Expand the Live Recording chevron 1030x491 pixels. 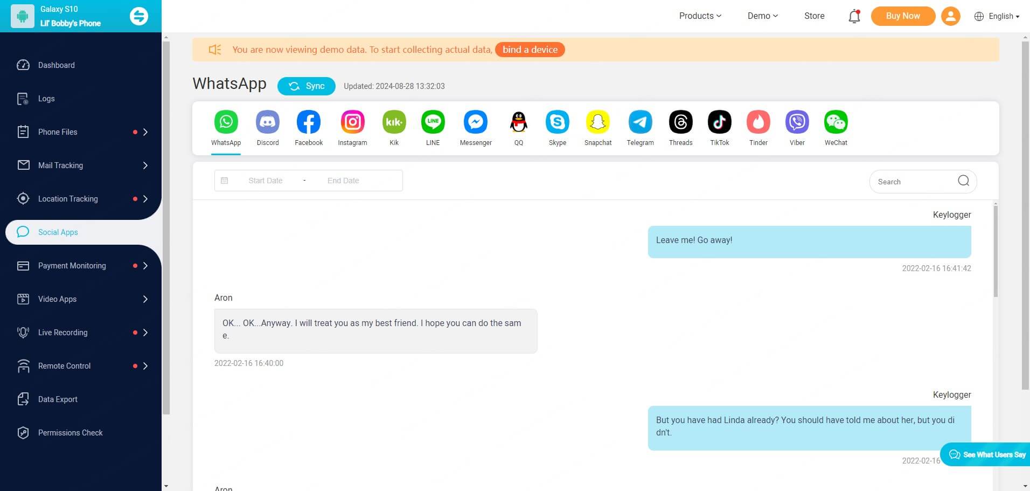(145, 333)
